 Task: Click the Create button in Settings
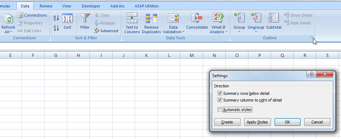click(x=227, y=122)
